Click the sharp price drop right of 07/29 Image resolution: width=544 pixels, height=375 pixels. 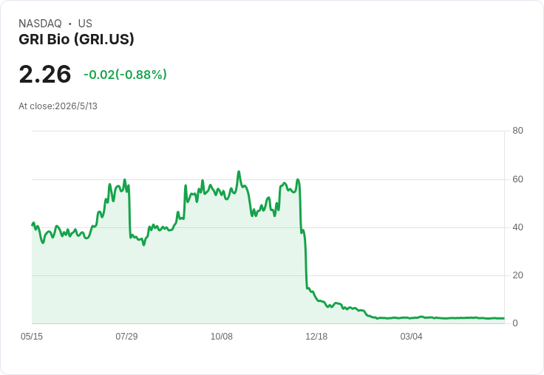[130, 211]
